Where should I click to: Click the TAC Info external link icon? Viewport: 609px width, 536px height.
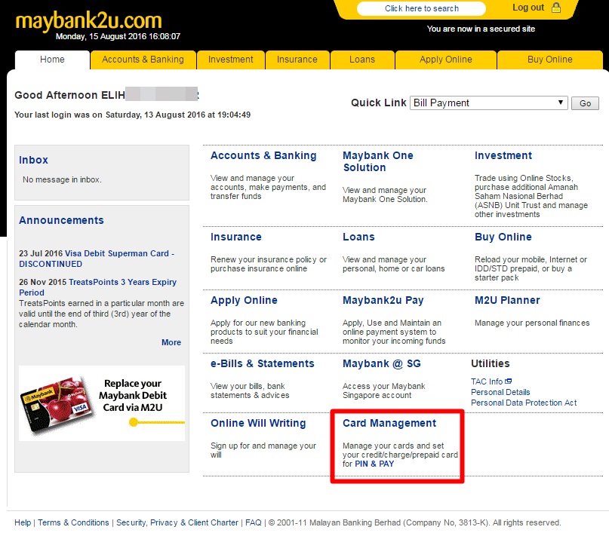508,381
